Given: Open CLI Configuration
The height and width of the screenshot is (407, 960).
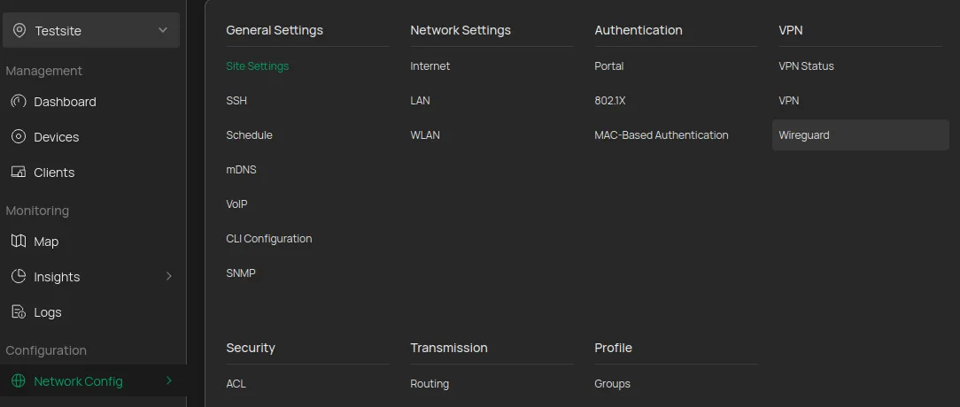Looking at the screenshot, I should 268,239.
